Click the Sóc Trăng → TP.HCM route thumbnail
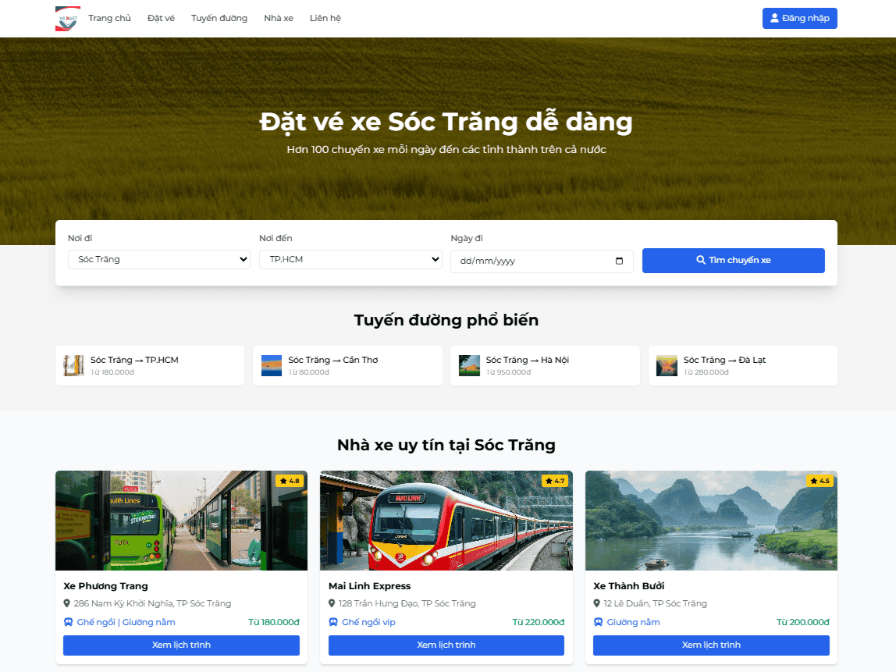 coord(74,365)
